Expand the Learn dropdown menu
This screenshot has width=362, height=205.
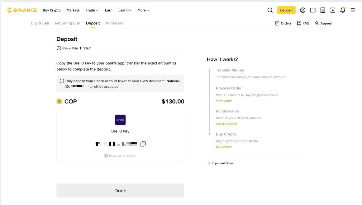point(125,10)
